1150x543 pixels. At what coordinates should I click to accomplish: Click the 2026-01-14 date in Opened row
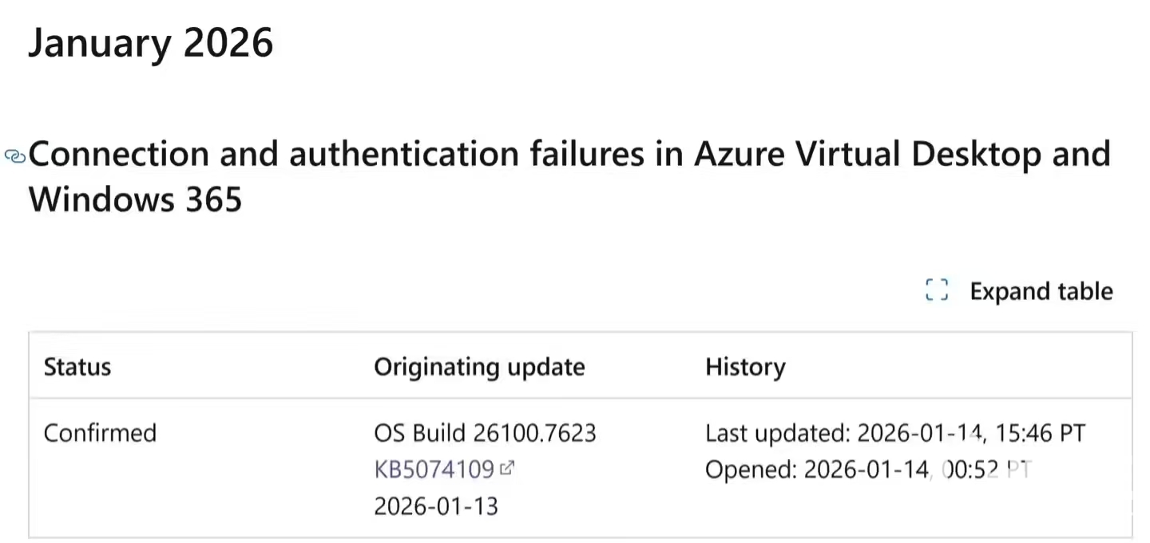tap(866, 470)
